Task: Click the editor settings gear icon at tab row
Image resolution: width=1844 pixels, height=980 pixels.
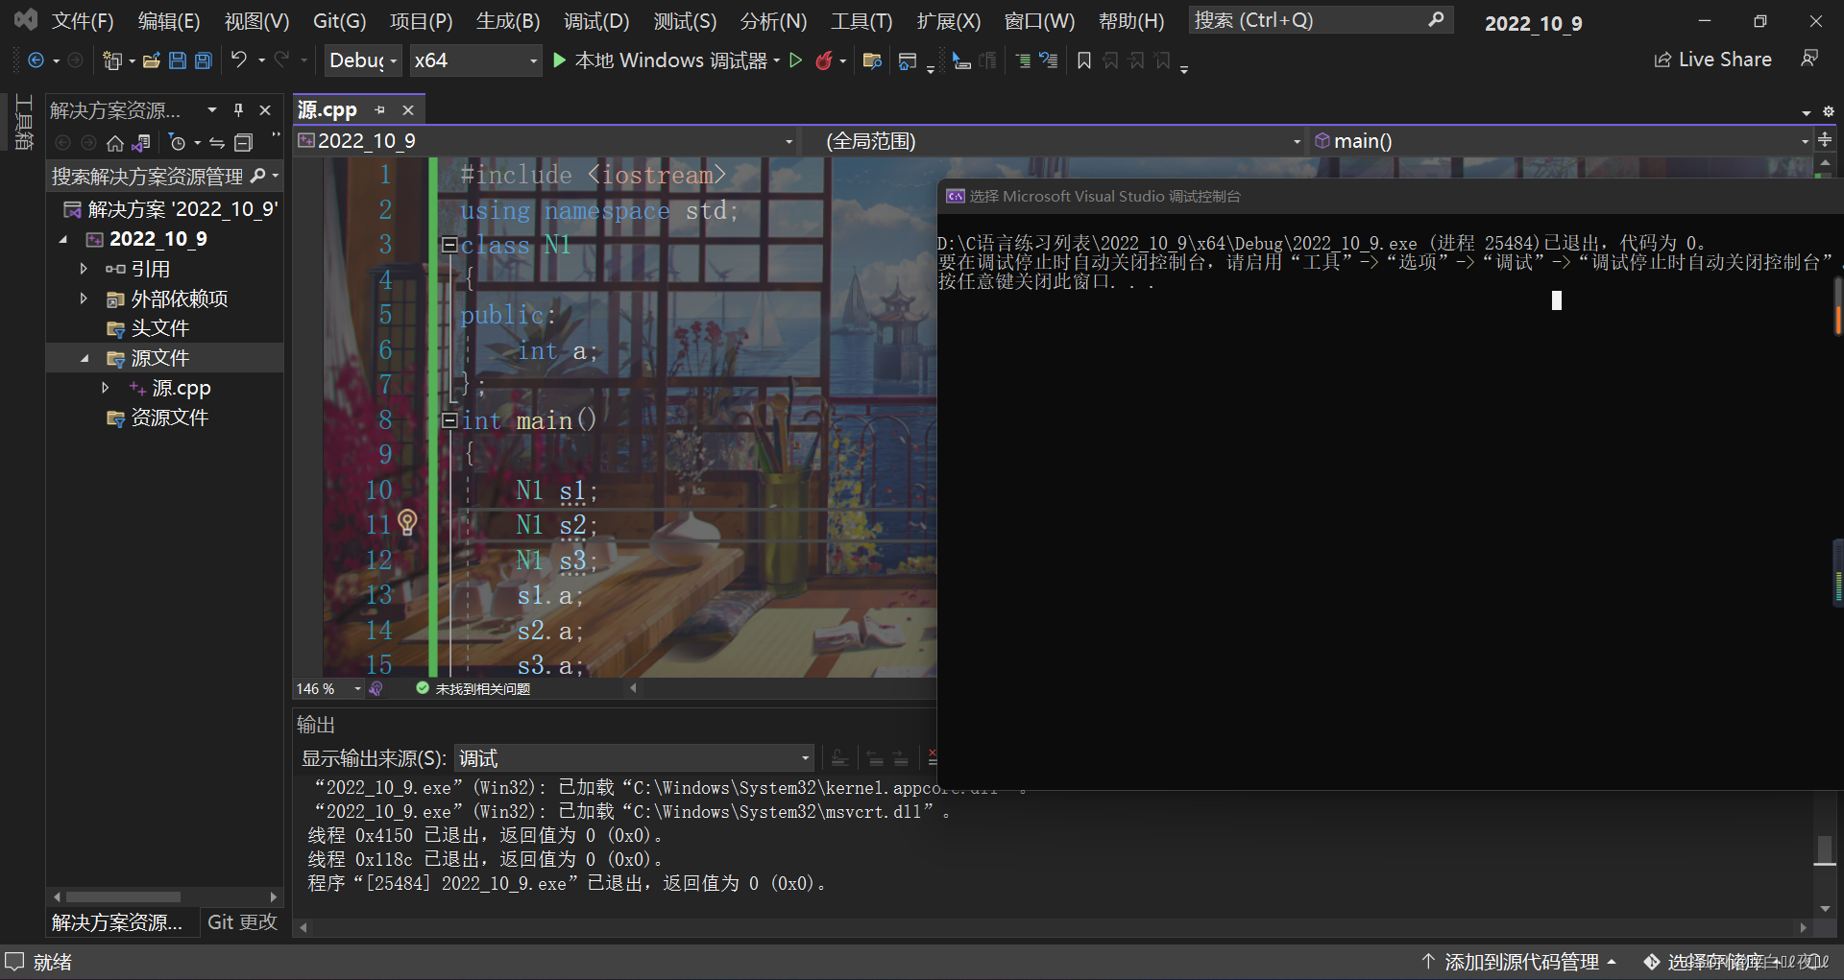Action: 1829,111
